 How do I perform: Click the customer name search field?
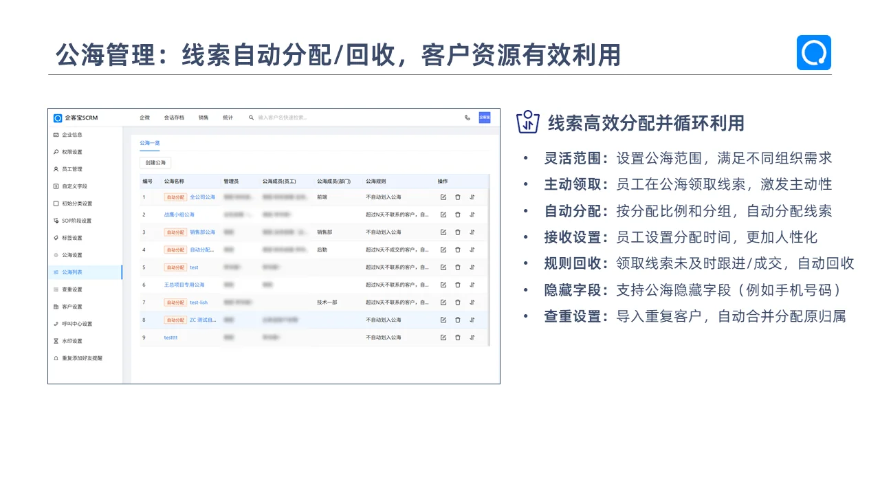tap(282, 118)
